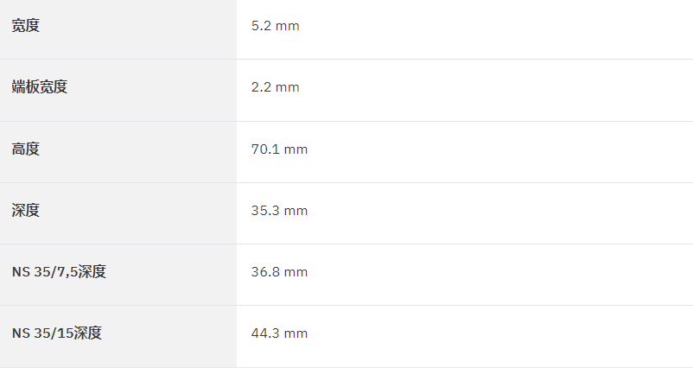Click the mm unit after 2.2
The image size is (693, 368).
288,88
